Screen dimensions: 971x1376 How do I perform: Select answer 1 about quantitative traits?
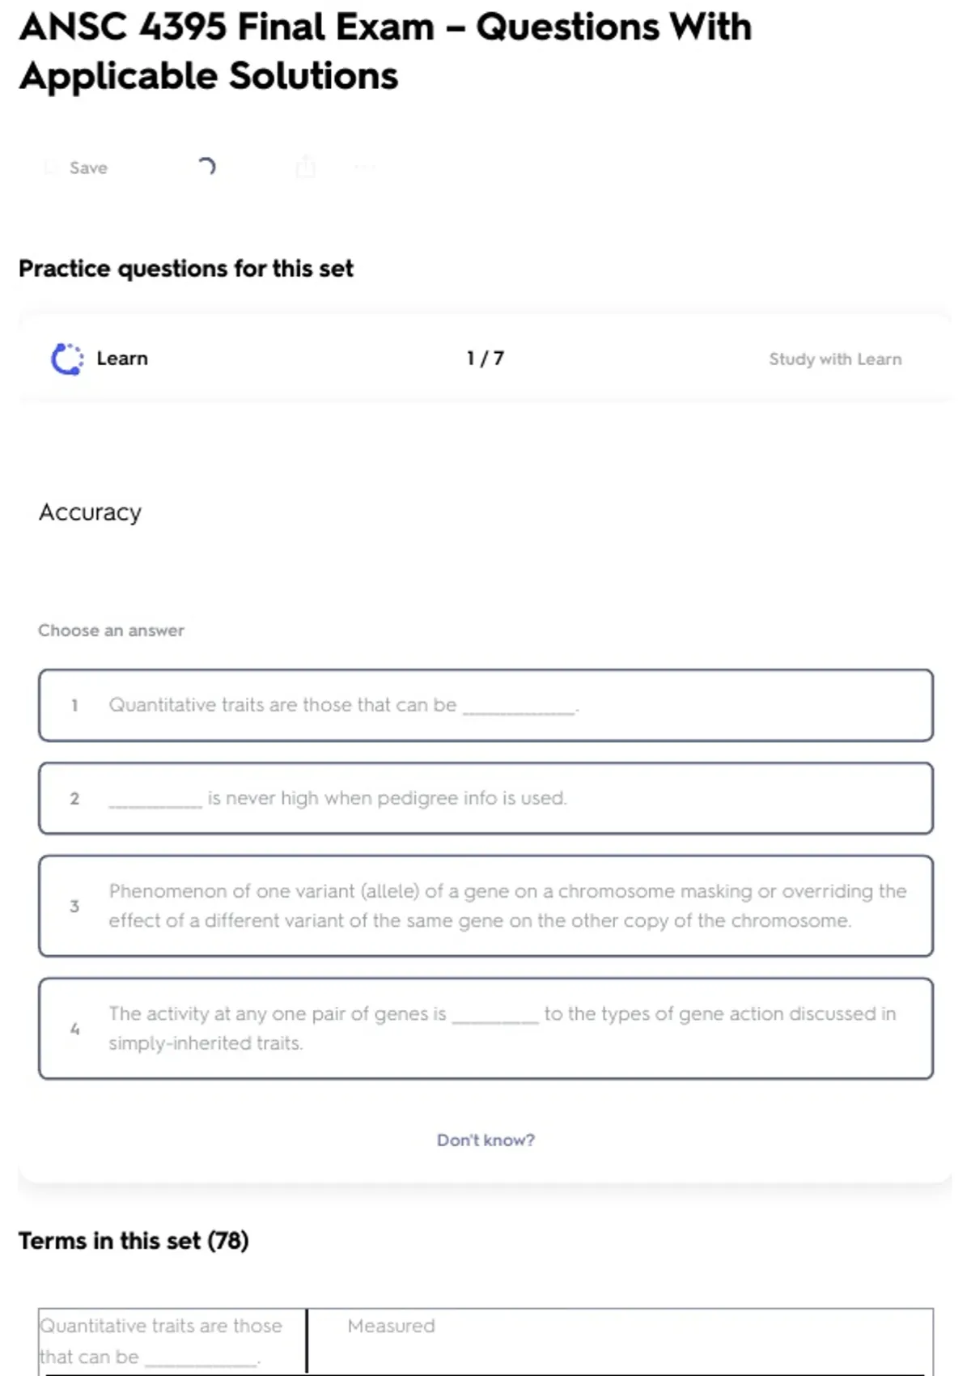tap(485, 705)
